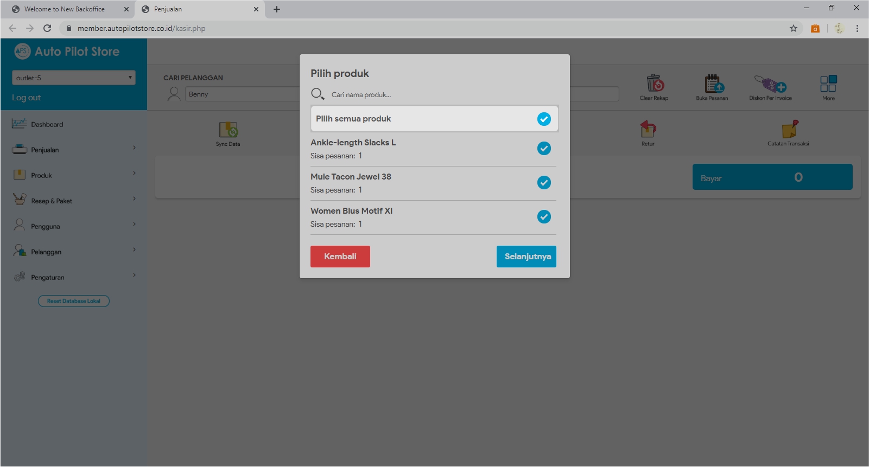
Task: Click the Cari nama produk search field
Action: tap(440, 94)
